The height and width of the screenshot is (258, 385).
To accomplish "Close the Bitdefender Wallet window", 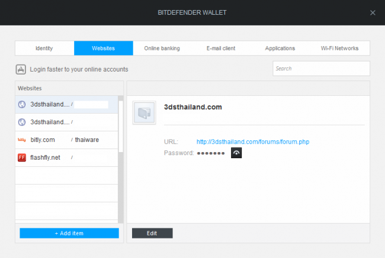I will point(373,13).
